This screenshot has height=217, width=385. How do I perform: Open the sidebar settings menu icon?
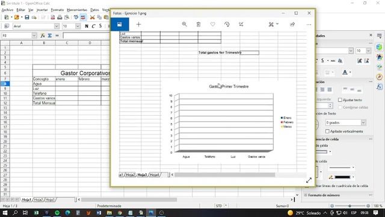click(x=380, y=36)
